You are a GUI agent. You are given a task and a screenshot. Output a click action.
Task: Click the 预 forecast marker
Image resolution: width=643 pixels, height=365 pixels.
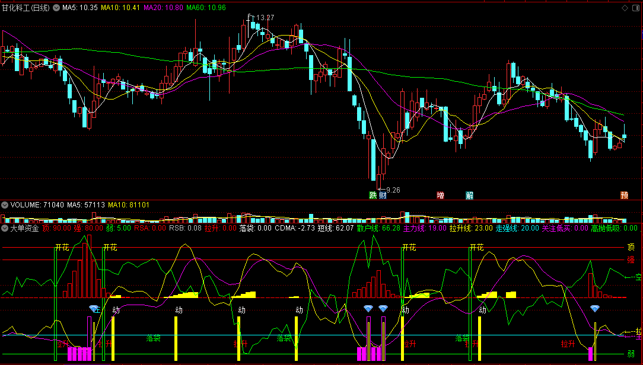(x=624, y=196)
